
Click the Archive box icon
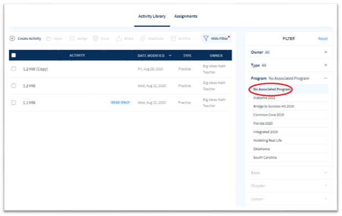tap(173, 38)
